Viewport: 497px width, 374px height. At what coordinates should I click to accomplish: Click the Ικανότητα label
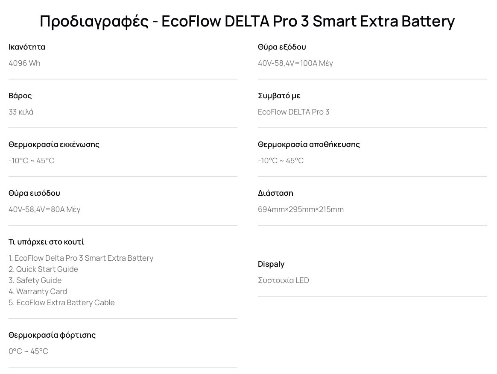(x=27, y=47)
